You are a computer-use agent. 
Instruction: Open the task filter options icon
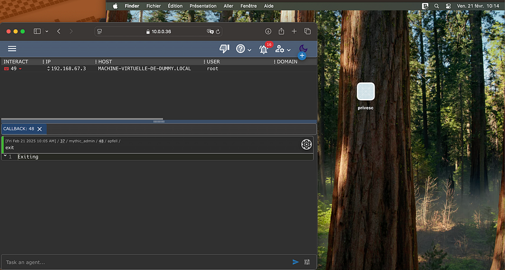click(307, 262)
